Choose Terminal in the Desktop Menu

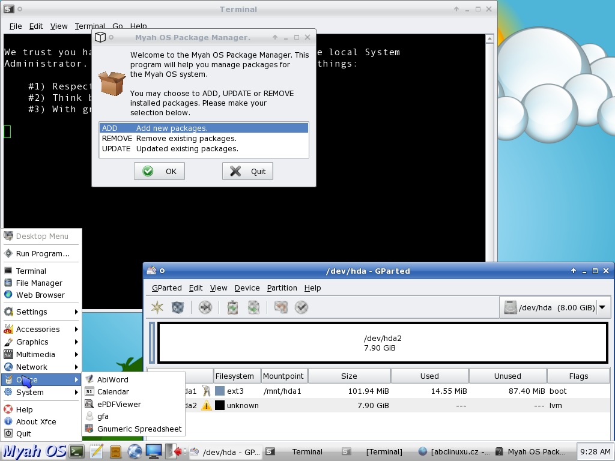tap(41, 271)
